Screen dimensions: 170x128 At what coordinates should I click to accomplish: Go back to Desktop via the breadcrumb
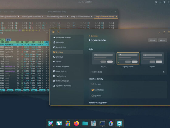(x=93, y=36)
